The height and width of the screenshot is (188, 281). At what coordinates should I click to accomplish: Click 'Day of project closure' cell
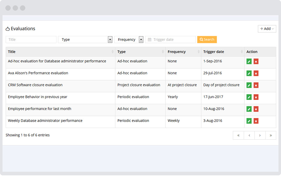coord(221,85)
